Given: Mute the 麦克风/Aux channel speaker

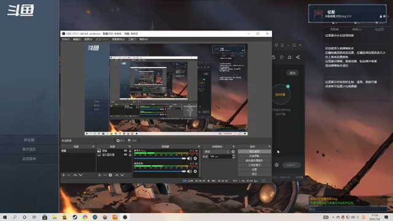Looking at the screenshot, I should pos(189,158).
